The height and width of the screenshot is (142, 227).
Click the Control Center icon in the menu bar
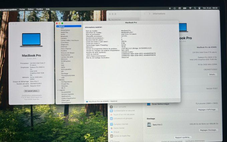(199, 8)
